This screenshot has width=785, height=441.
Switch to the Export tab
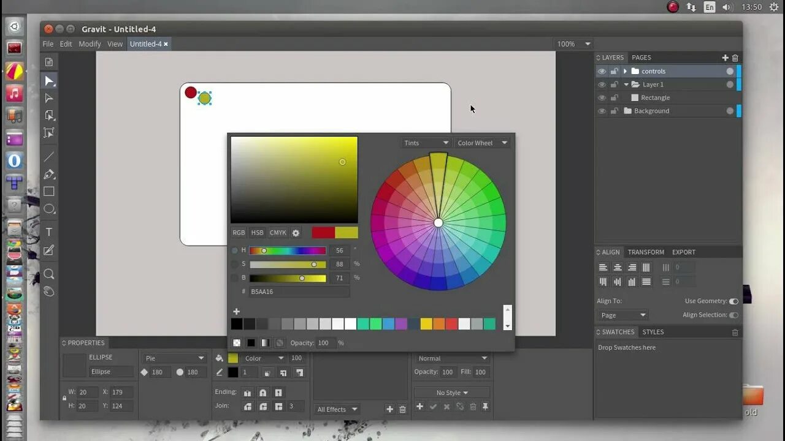[x=684, y=252]
